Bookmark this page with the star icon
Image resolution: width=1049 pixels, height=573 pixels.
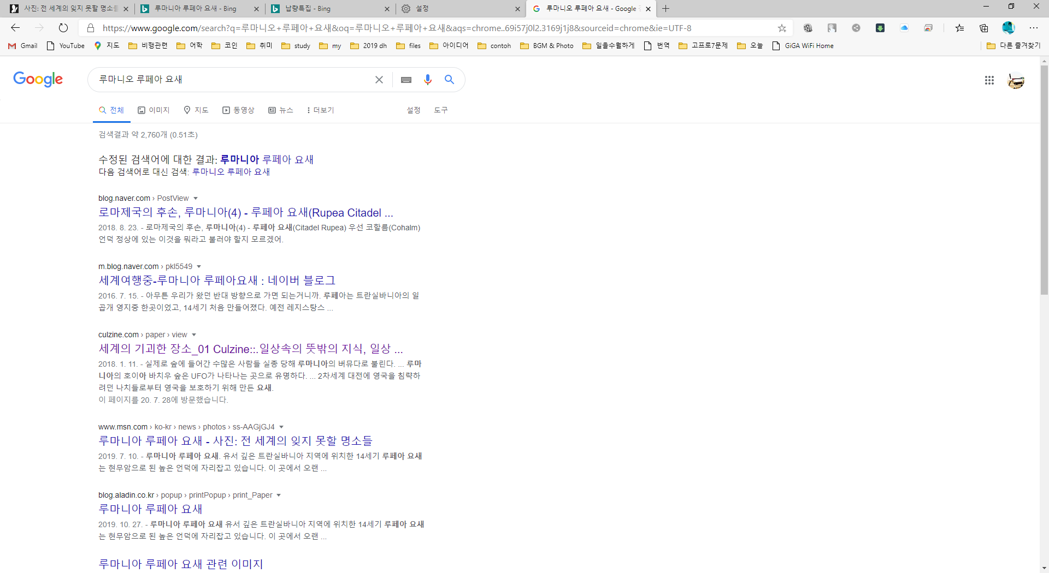click(782, 28)
